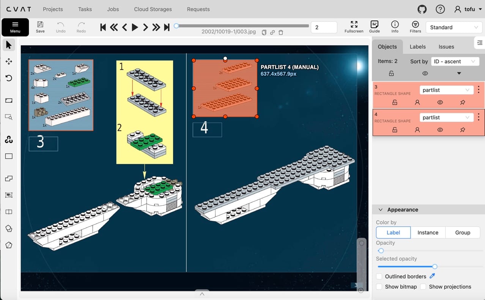Viewport: 485px width, 300px height.
Task: Click the Play button
Action: 135,27
